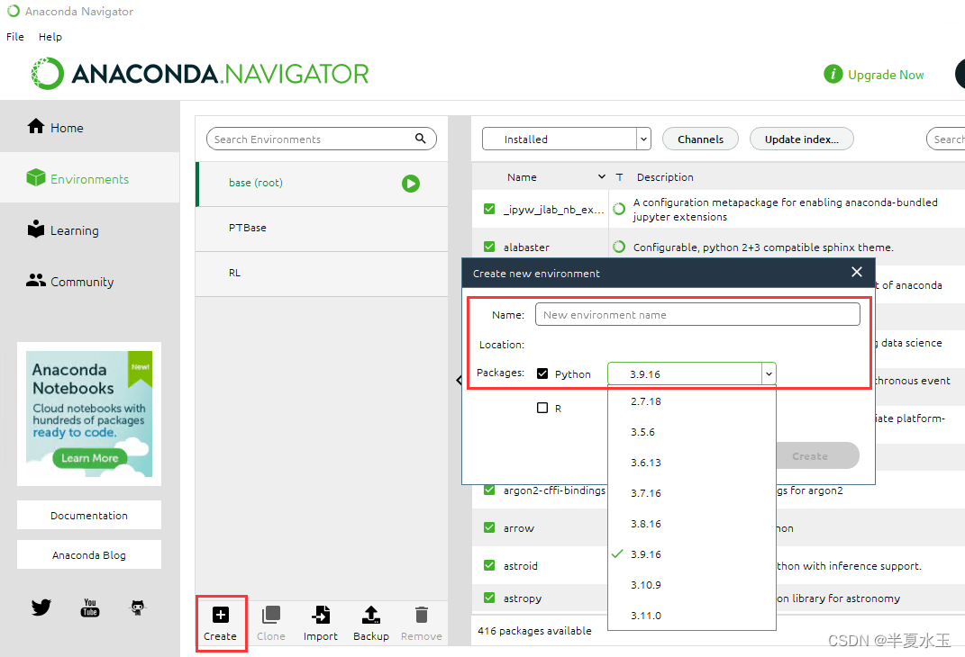Click the Python version dropdown arrow
The height and width of the screenshot is (657, 965).
[x=769, y=373]
